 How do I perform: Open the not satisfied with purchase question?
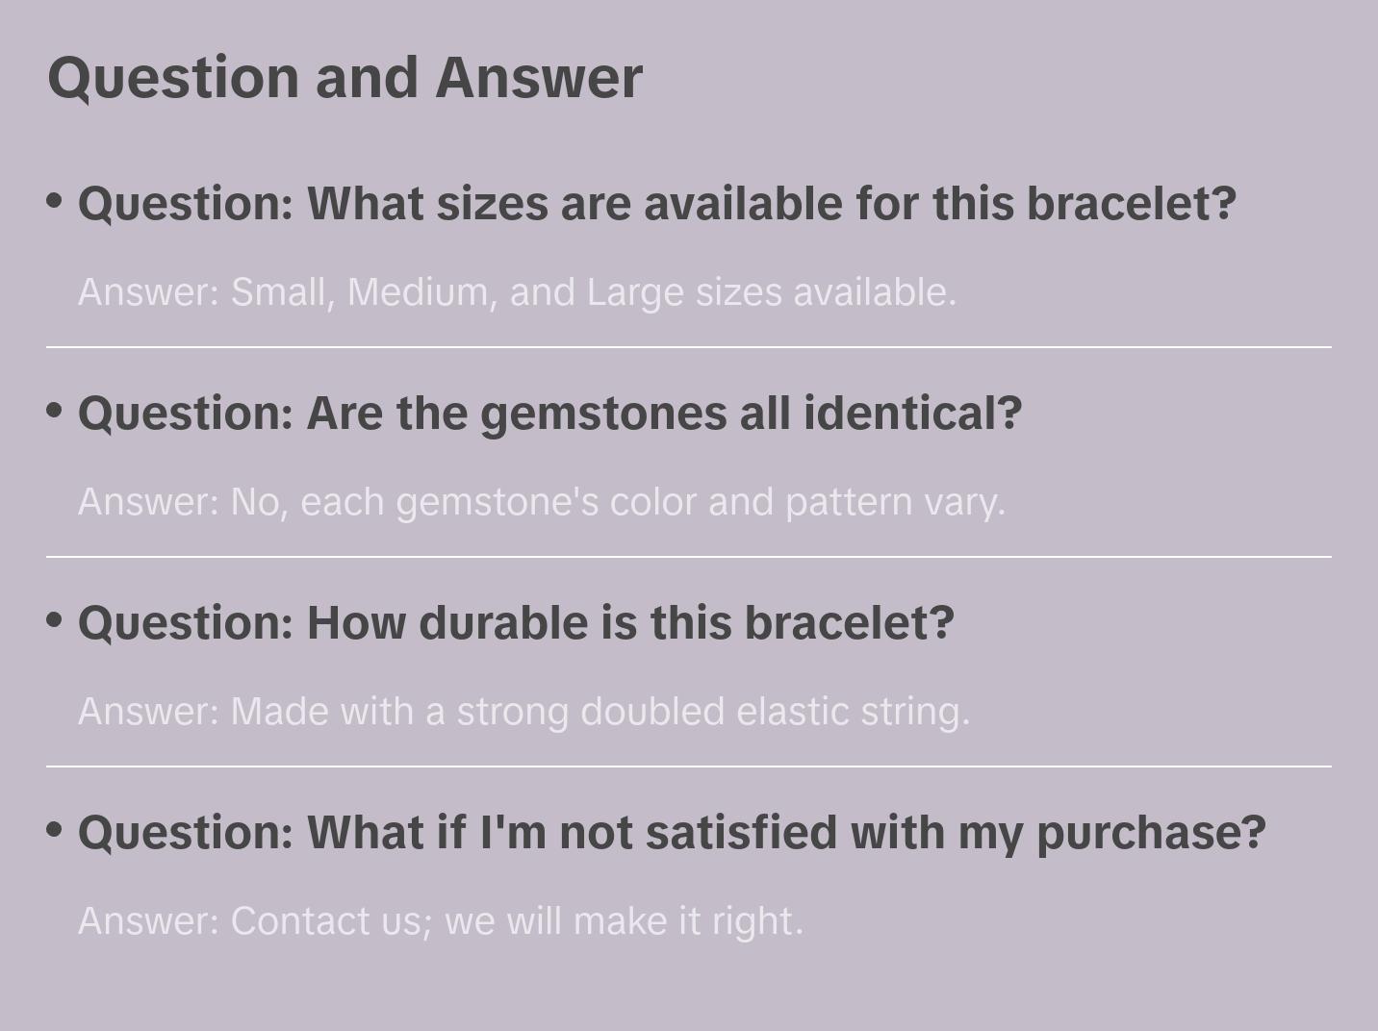(x=672, y=832)
